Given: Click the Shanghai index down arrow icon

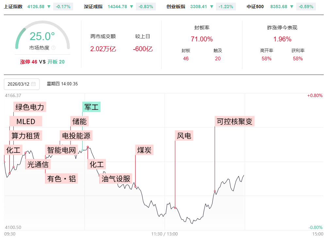Looking at the screenshot, I should coord(49,7).
